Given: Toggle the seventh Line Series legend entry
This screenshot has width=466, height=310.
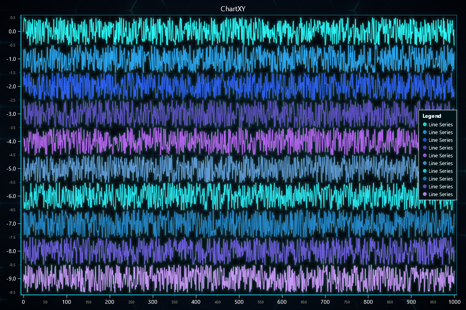Looking at the screenshot, I should coord(437,171).
